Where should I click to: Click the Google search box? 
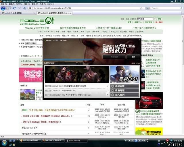tap(166, 8)
